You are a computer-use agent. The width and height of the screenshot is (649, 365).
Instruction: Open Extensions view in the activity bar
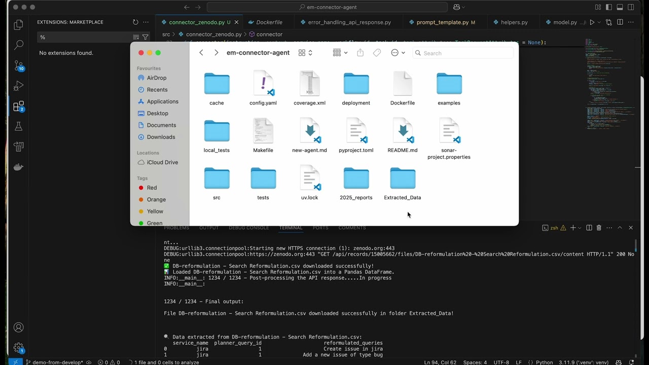tap(19, 106)
